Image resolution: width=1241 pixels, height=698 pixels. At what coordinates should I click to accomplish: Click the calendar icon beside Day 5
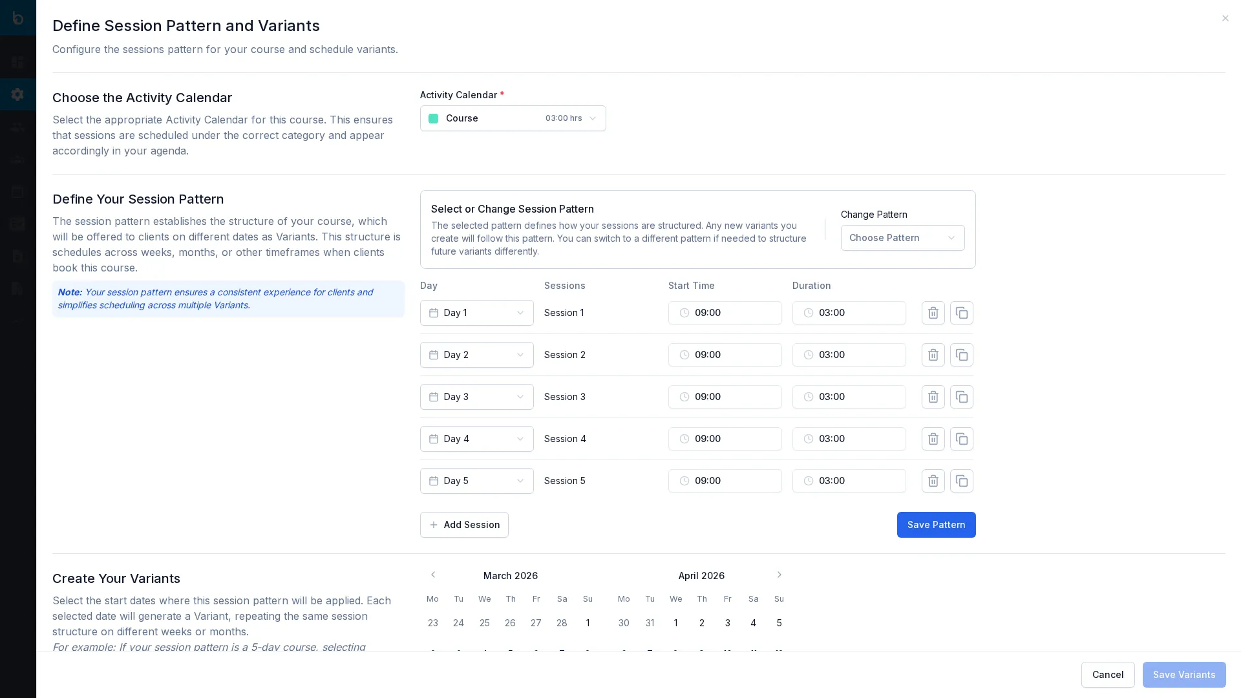(433, 481)
